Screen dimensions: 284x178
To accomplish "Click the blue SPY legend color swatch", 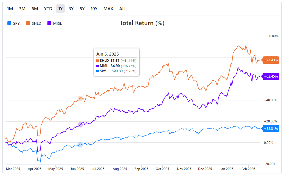I will tap(10, 23).
